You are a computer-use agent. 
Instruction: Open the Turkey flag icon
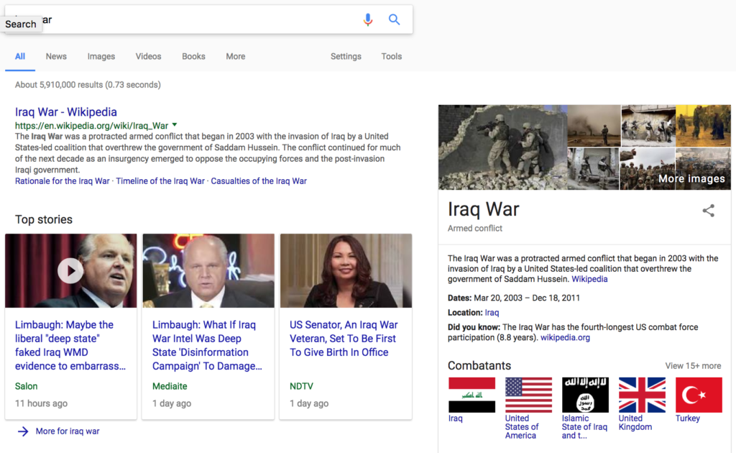[699, 395]
